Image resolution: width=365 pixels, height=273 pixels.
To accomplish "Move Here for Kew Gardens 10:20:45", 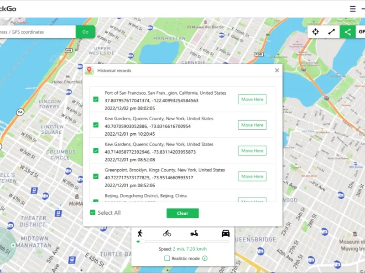I will point(252,125).
